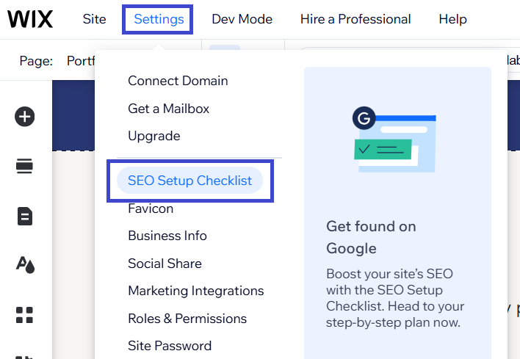Open the Add Elements plus icon
Viewport: 520px width, 359px height.
(x=25, y=116)
